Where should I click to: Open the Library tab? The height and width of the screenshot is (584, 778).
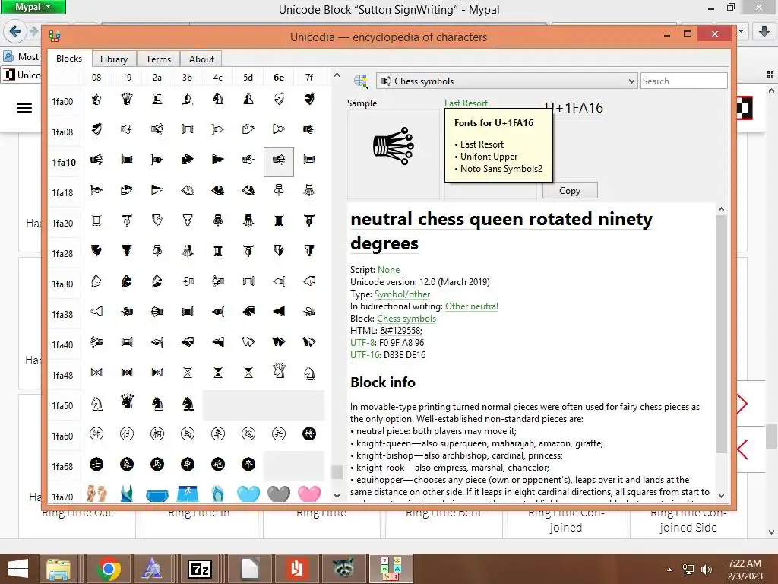(x=114, y=59)
